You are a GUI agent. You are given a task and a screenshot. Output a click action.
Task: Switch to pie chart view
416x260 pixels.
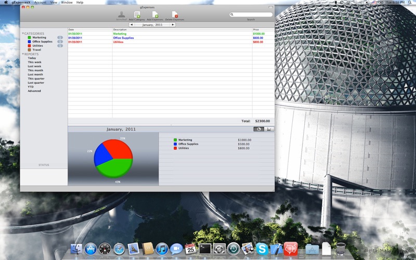(258, 129)
